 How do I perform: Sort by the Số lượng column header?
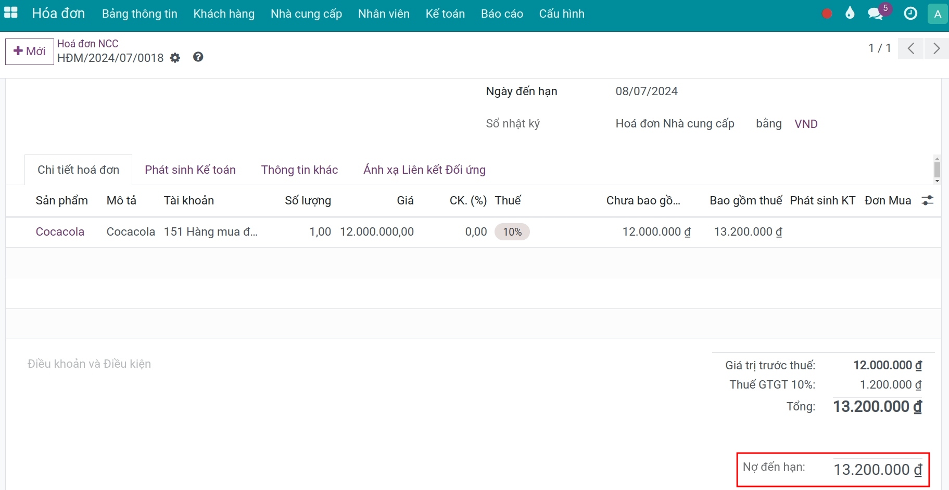click(308, 200)
